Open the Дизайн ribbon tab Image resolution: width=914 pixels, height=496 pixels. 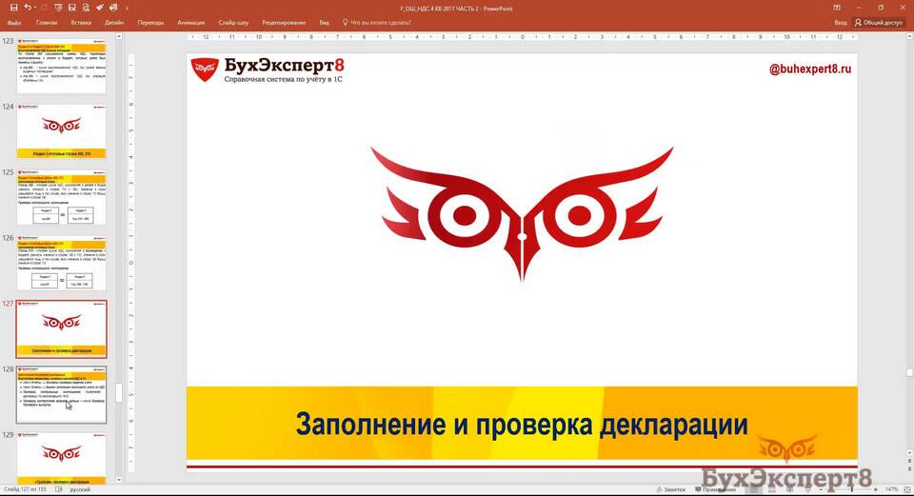[114, 23]
